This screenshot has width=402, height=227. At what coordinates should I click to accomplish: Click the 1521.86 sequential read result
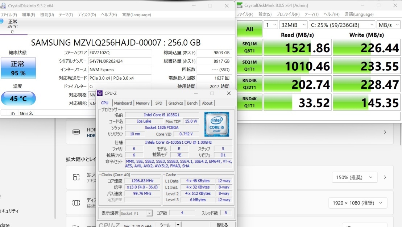(298, 47)
